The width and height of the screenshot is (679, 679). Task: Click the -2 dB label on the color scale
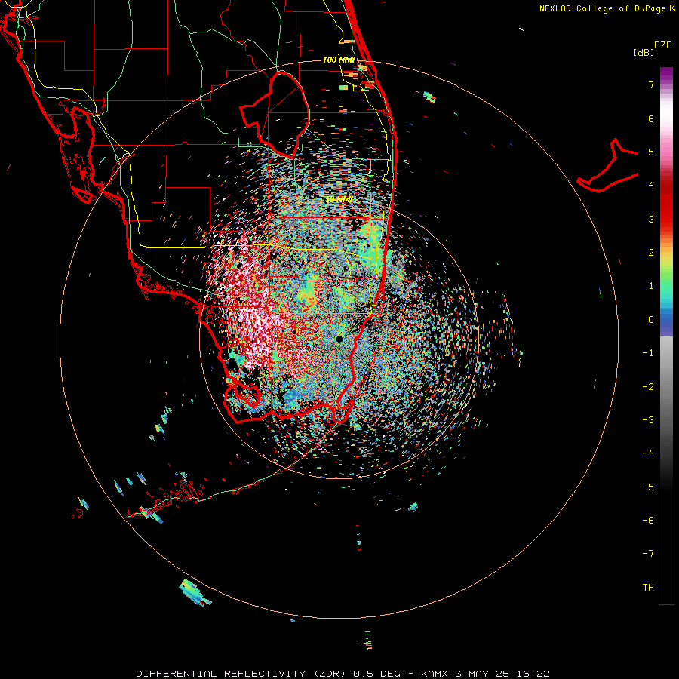click(648, 387)
